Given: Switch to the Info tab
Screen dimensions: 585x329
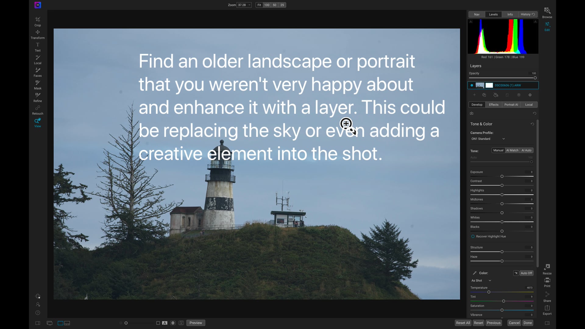Looking at the screenshot, I should pyautogui.click(x=510, y=14).
